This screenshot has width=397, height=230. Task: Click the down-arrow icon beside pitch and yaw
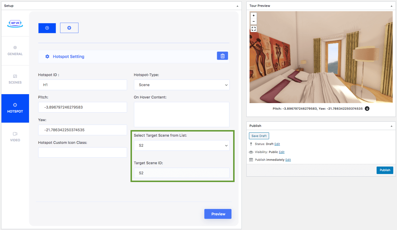coord(367,109)
